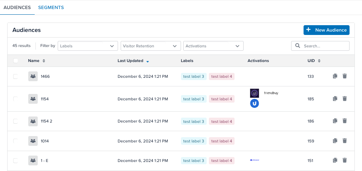
Task: Duplicate the 1014 audience
Action: (x=335, y=141)
